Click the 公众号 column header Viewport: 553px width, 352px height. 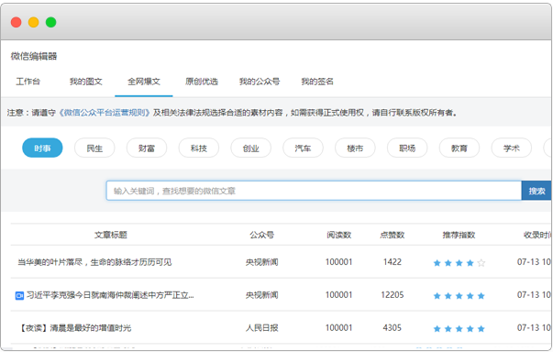(261, 235)
